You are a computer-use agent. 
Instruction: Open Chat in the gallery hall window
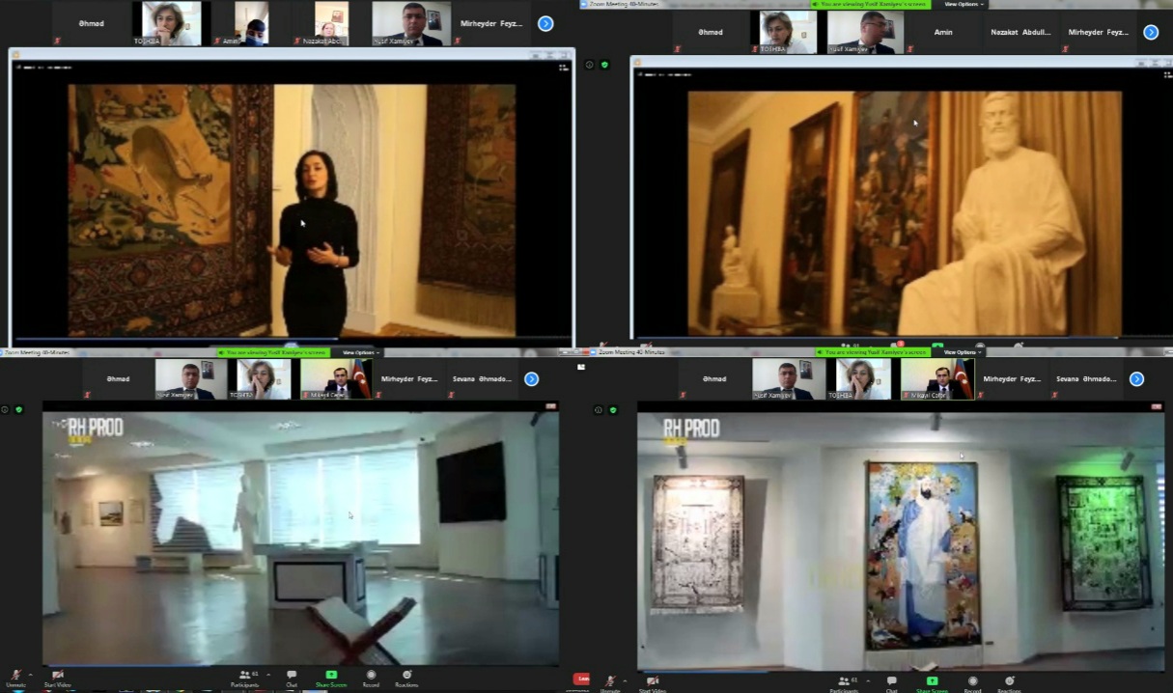point(292,677)
